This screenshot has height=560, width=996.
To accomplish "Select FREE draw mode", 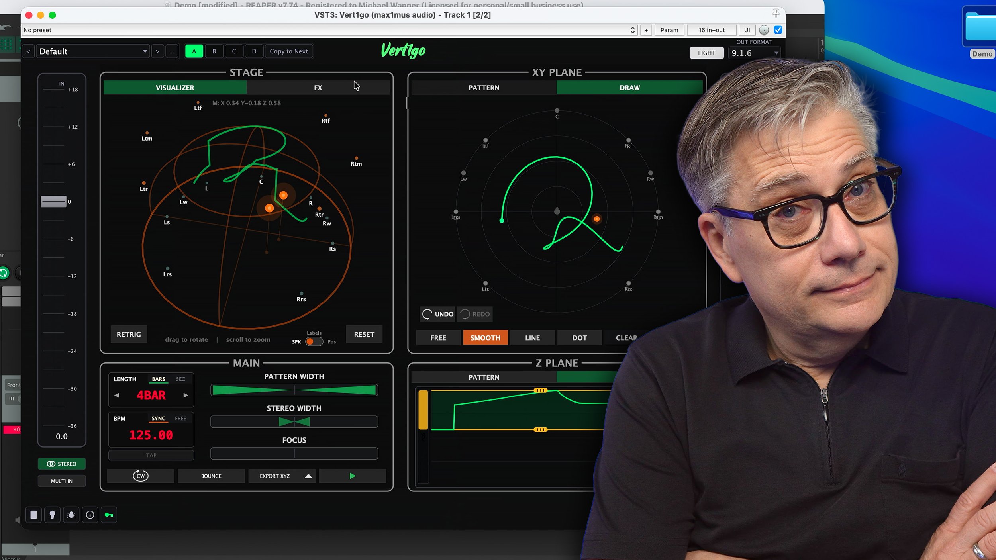I will (438, 338).
